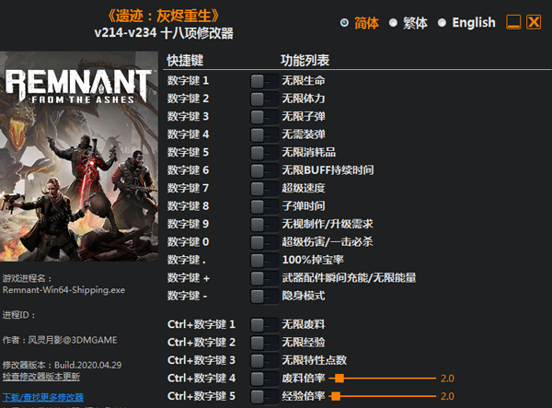Open 下载/查找更多修改器 link
Screen dimensions: 552x408
(43, 397)
